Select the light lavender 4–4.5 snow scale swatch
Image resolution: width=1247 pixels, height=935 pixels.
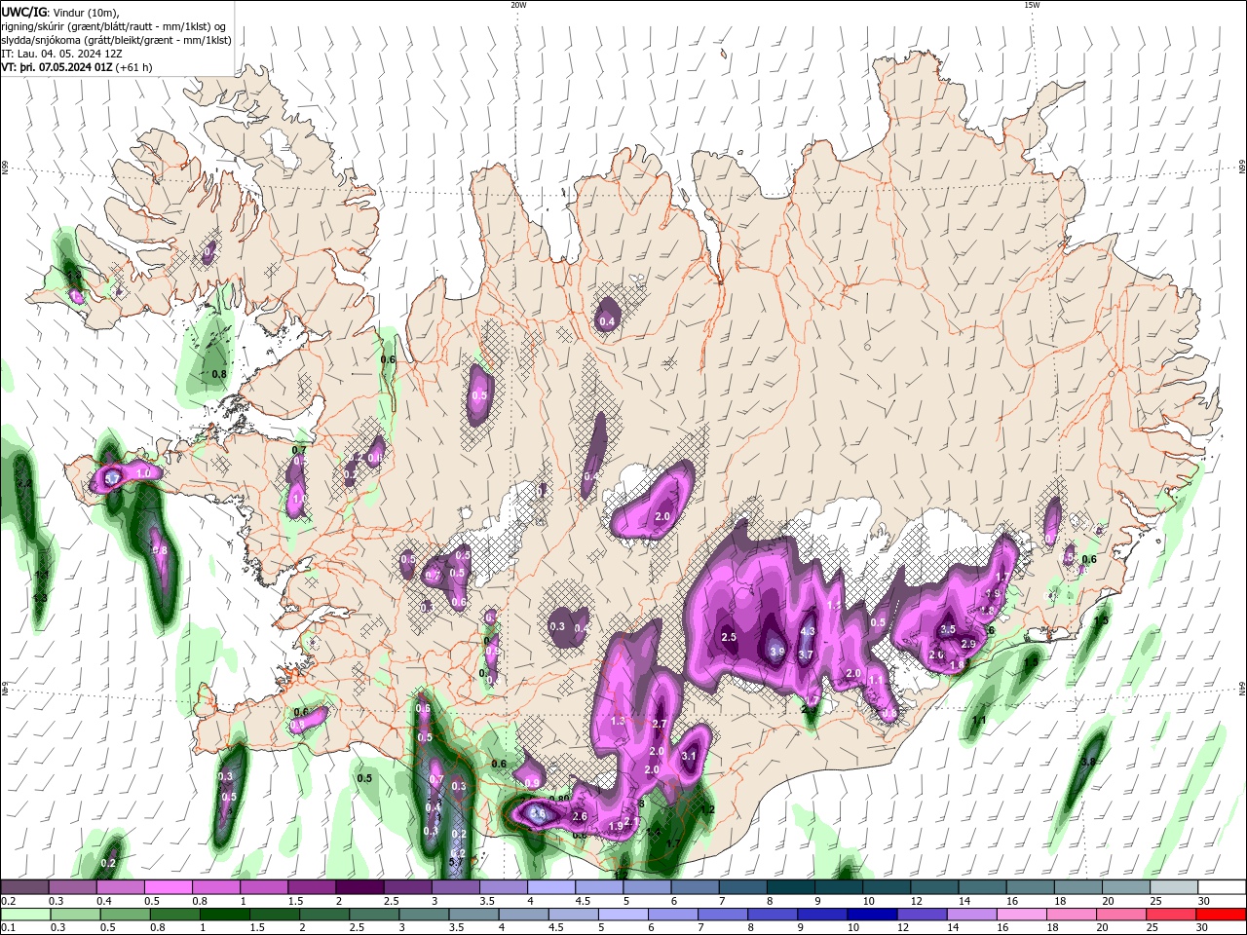(549, 887)
